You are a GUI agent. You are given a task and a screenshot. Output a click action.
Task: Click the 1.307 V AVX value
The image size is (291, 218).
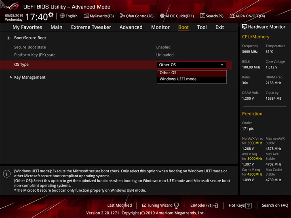tap(248, 164)
